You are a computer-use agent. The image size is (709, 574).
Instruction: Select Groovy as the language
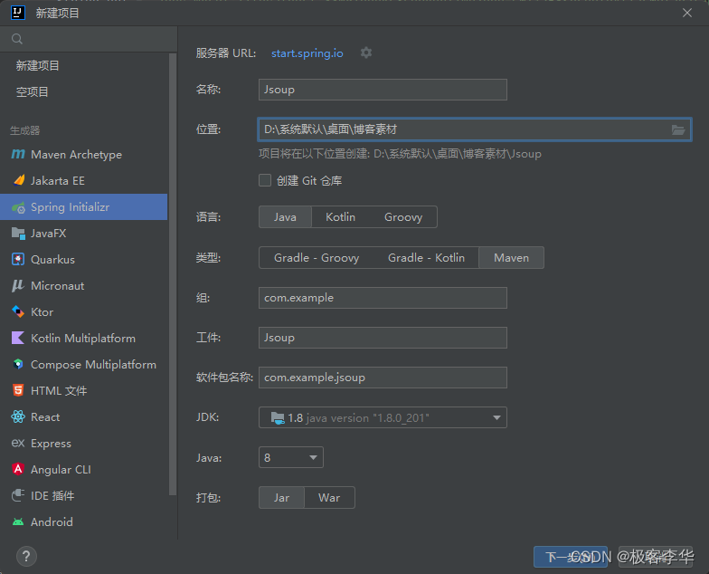403,217
